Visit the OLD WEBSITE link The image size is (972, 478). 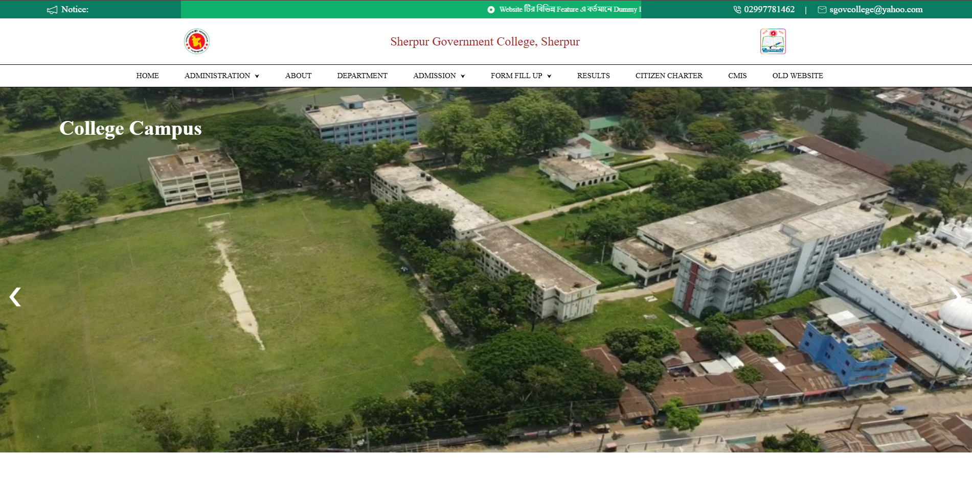(x=797, y=76)
